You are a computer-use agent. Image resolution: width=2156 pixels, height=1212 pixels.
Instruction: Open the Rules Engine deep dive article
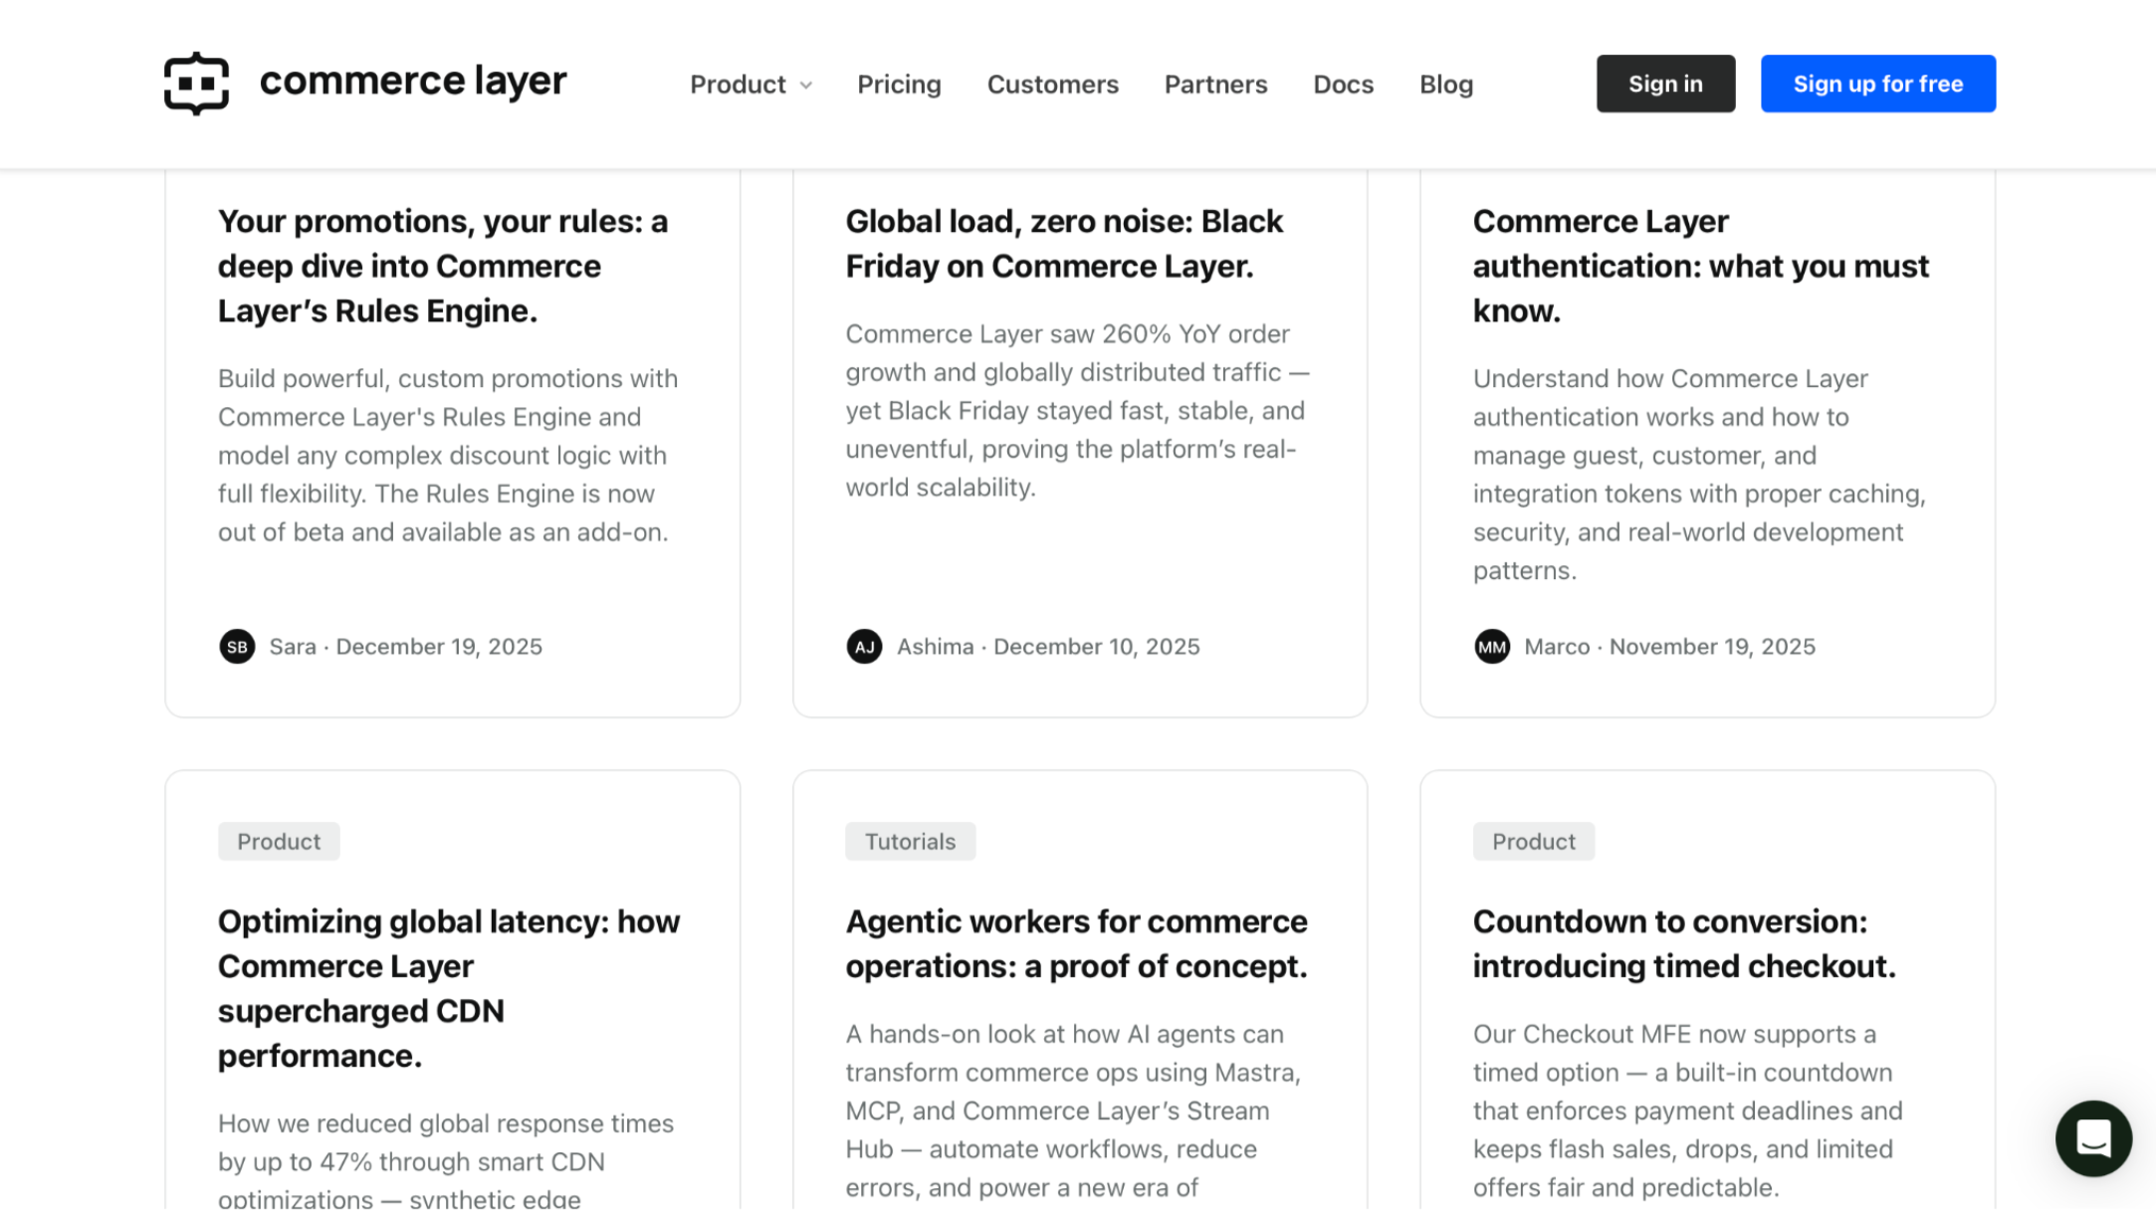coord(442,266)
